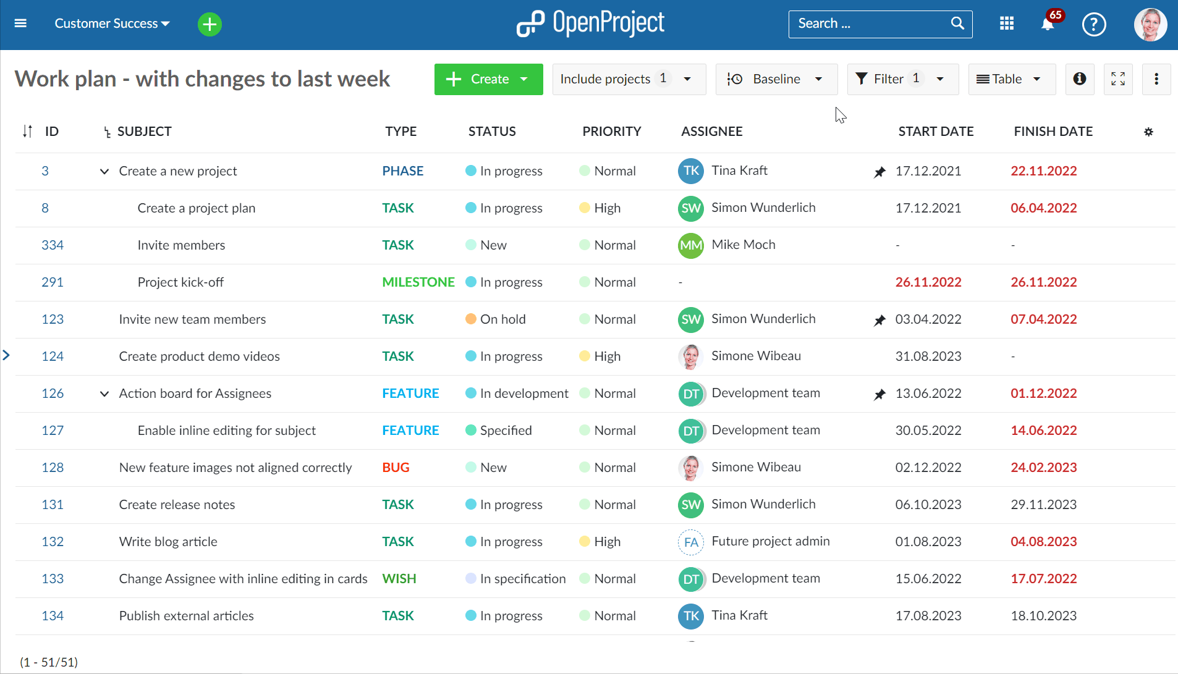Open notifications showing 65 unread
This screenshot has width=1178, height=674.
[1048, 25]
